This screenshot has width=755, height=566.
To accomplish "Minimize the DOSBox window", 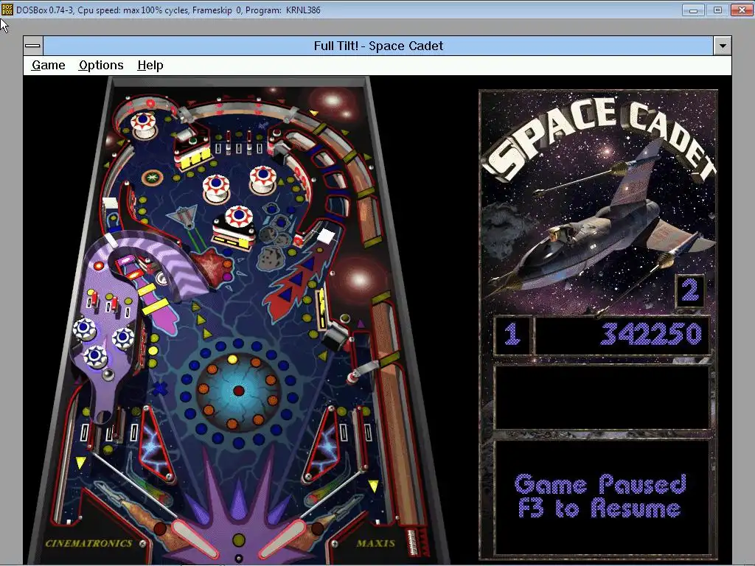I will (x=693, y=10).
